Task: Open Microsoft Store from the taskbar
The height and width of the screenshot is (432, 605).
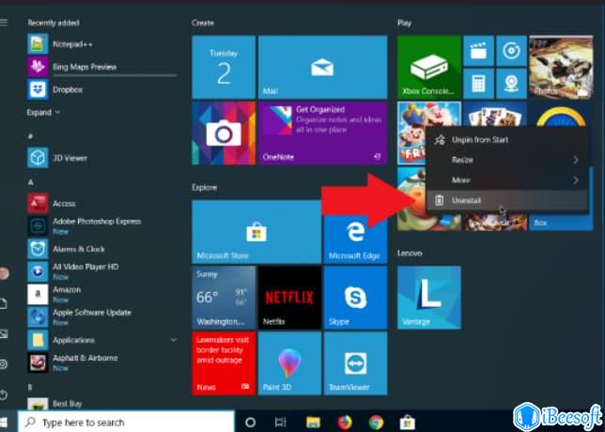Action: (x=407, y=423)
